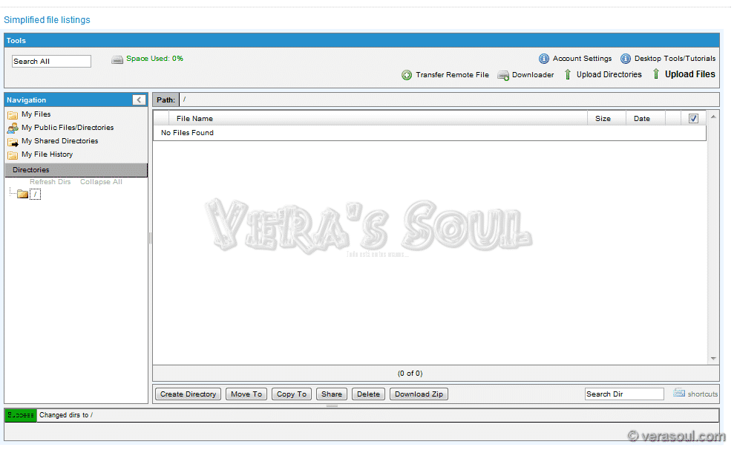Image resolution: width=737 pixels, height=453 pixels.
Task: Open My Public Files/Directories
Action: coord(67,128)
